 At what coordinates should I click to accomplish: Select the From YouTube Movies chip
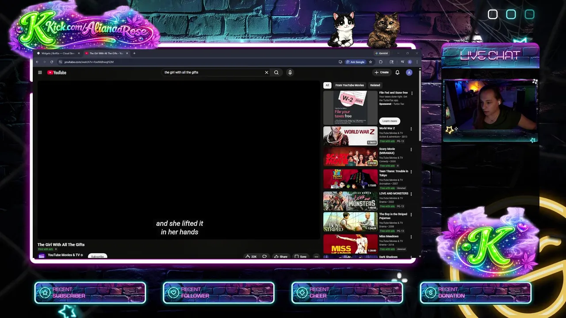tap(349, 85)
